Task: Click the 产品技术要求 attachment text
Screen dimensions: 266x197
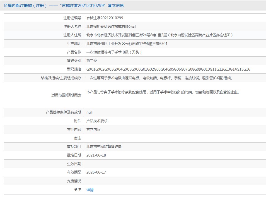Action: point(97,121)
